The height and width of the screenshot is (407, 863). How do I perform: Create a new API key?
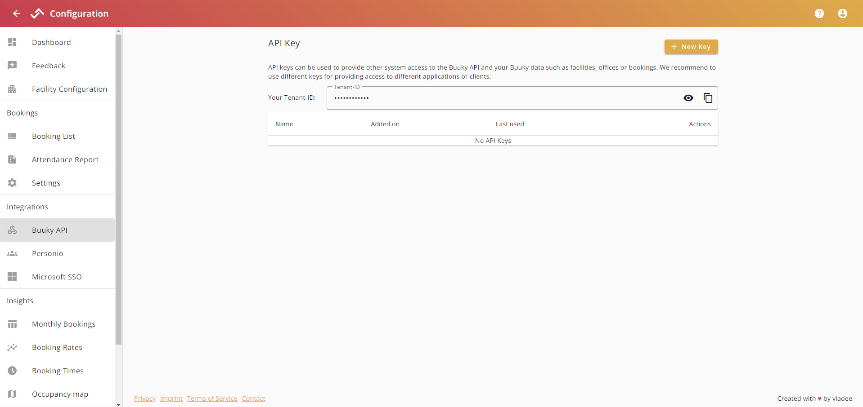tap(691, 47)
